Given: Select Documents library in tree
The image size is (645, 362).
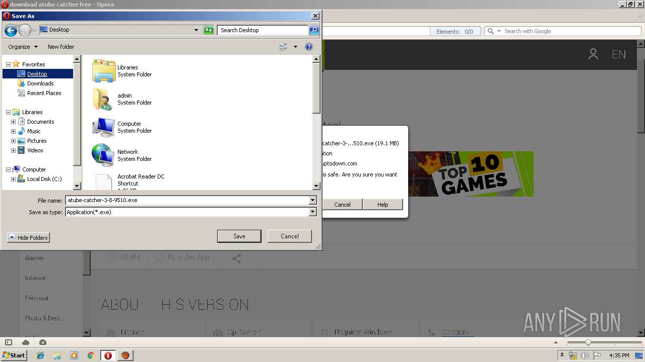Looking at the screenshot, I should click(40, 122).
